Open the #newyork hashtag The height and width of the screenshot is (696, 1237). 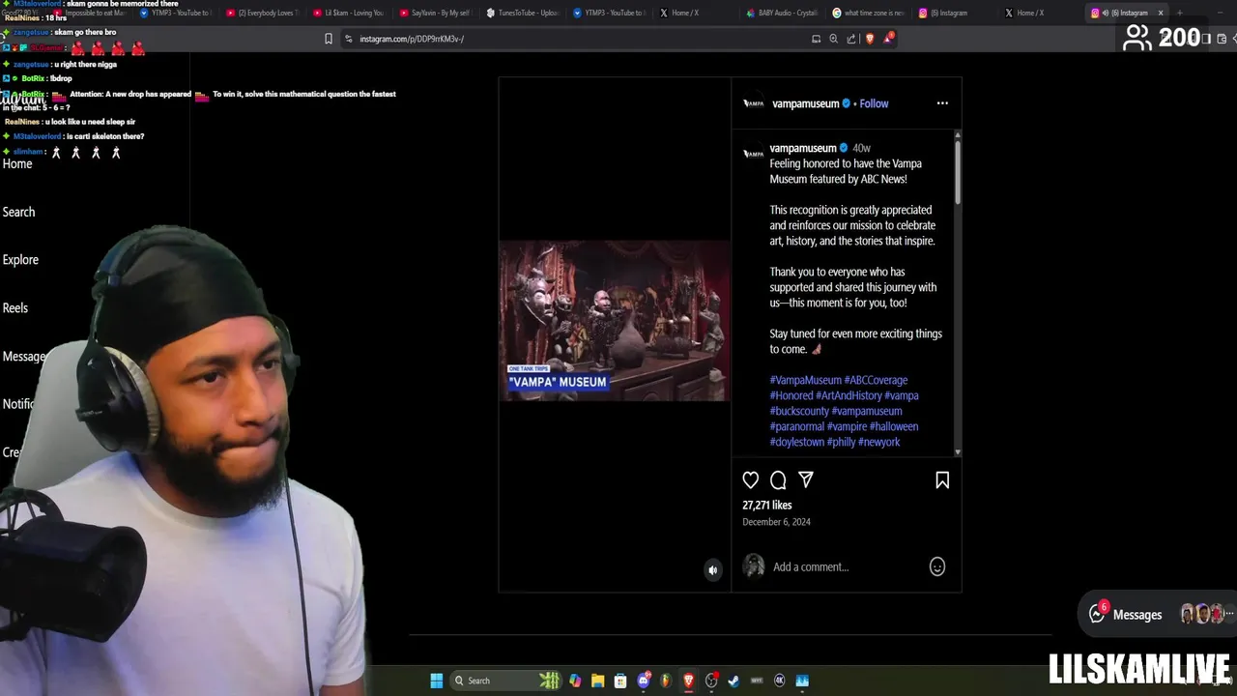coord(878,442)
